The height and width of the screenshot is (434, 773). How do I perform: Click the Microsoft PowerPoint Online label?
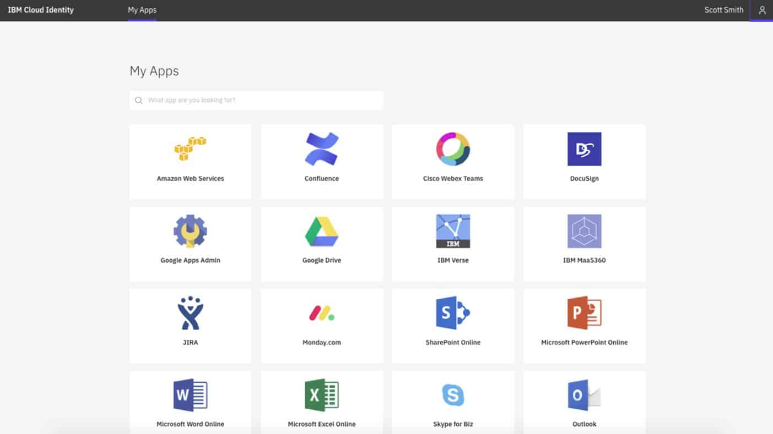584,343
